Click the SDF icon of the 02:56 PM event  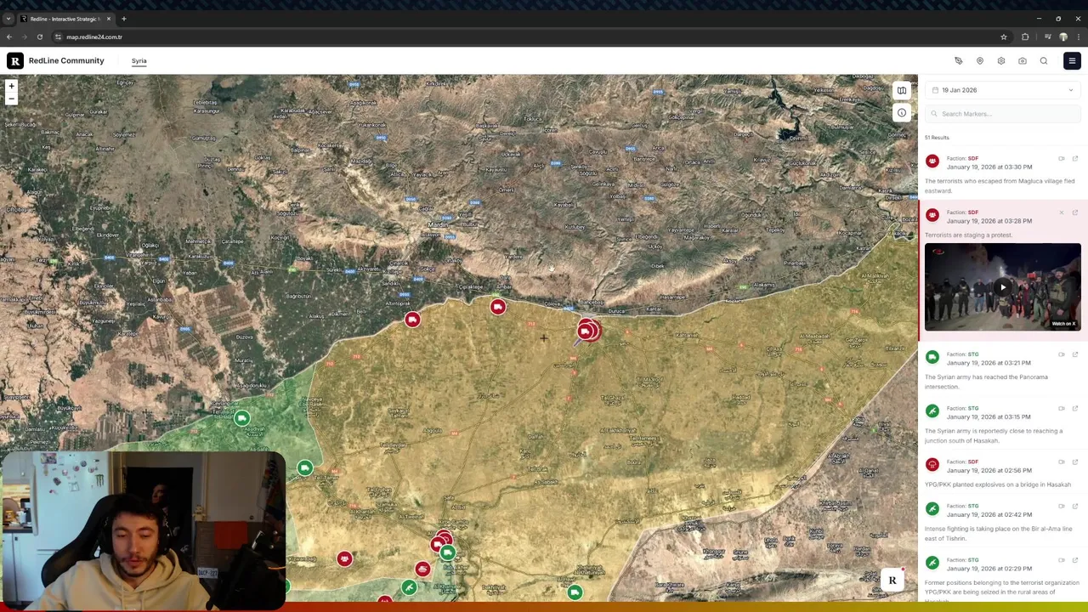pos(932,465)
